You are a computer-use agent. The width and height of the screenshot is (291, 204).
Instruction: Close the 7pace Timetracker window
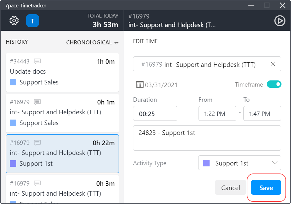click(282, 5)
